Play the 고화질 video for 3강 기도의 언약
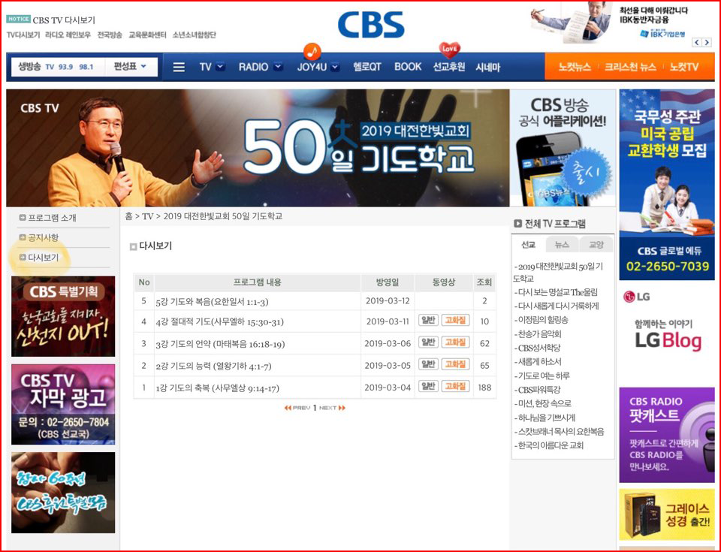Viewport: 721px width, 552px height. 455,342
